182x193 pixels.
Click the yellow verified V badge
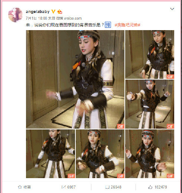[x=53, y=12]
